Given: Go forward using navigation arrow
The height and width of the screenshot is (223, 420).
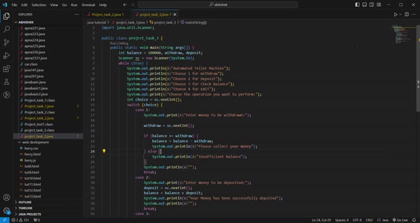Looking at the screenshot, I should [x=132, y=5].
